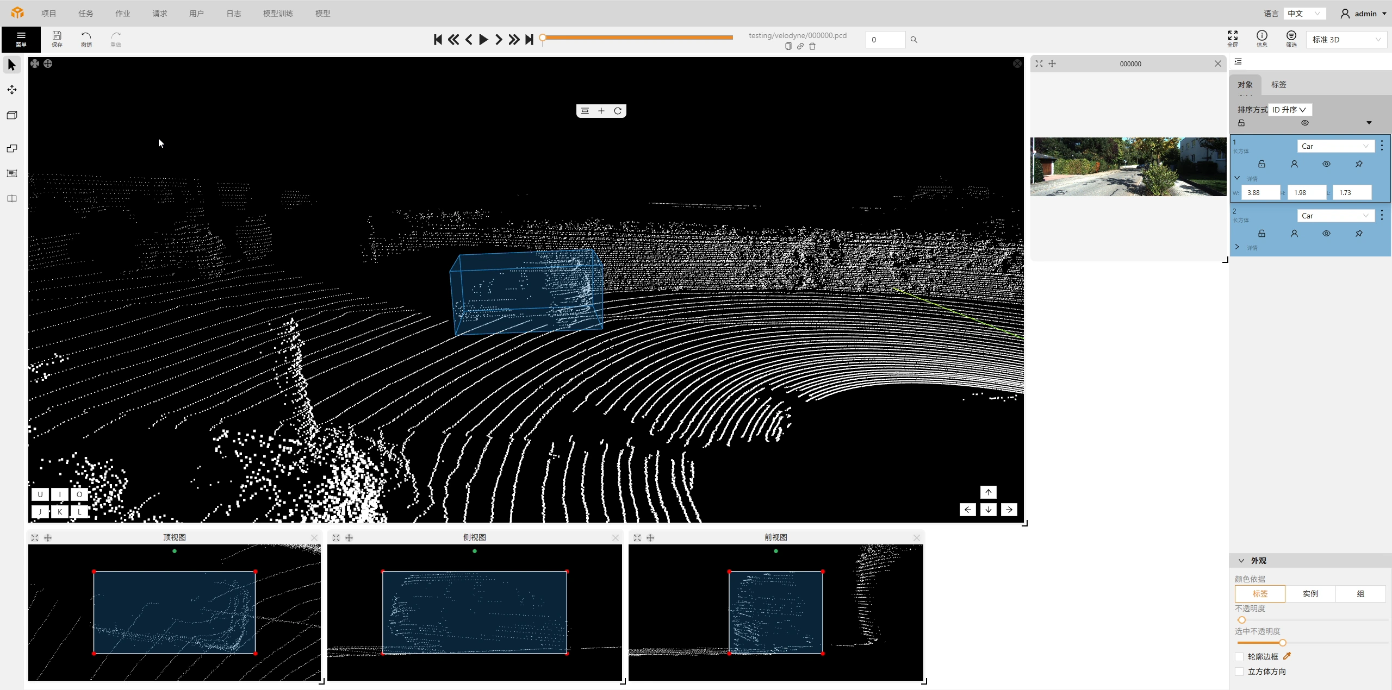
Task: Open the outline color edit pencil
Action: (x=1287, y=656)
